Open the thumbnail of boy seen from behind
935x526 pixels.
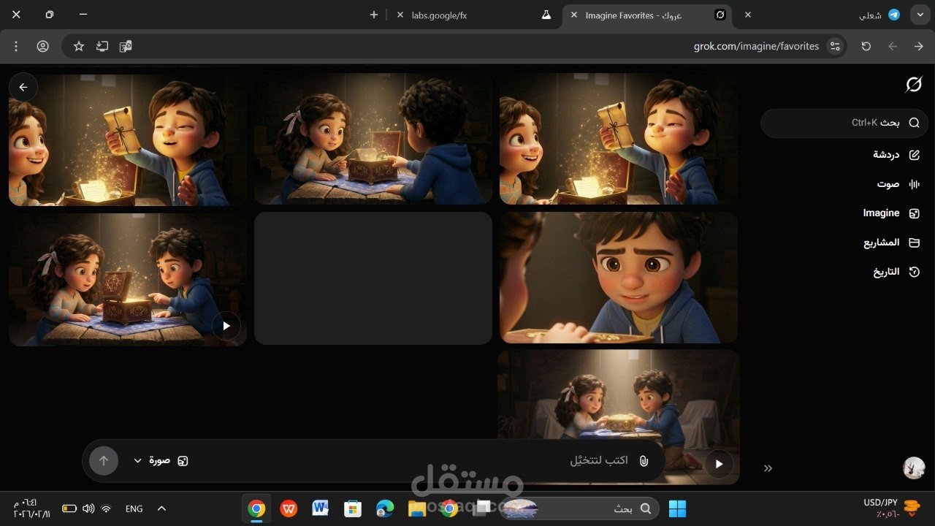click(373, 138)
